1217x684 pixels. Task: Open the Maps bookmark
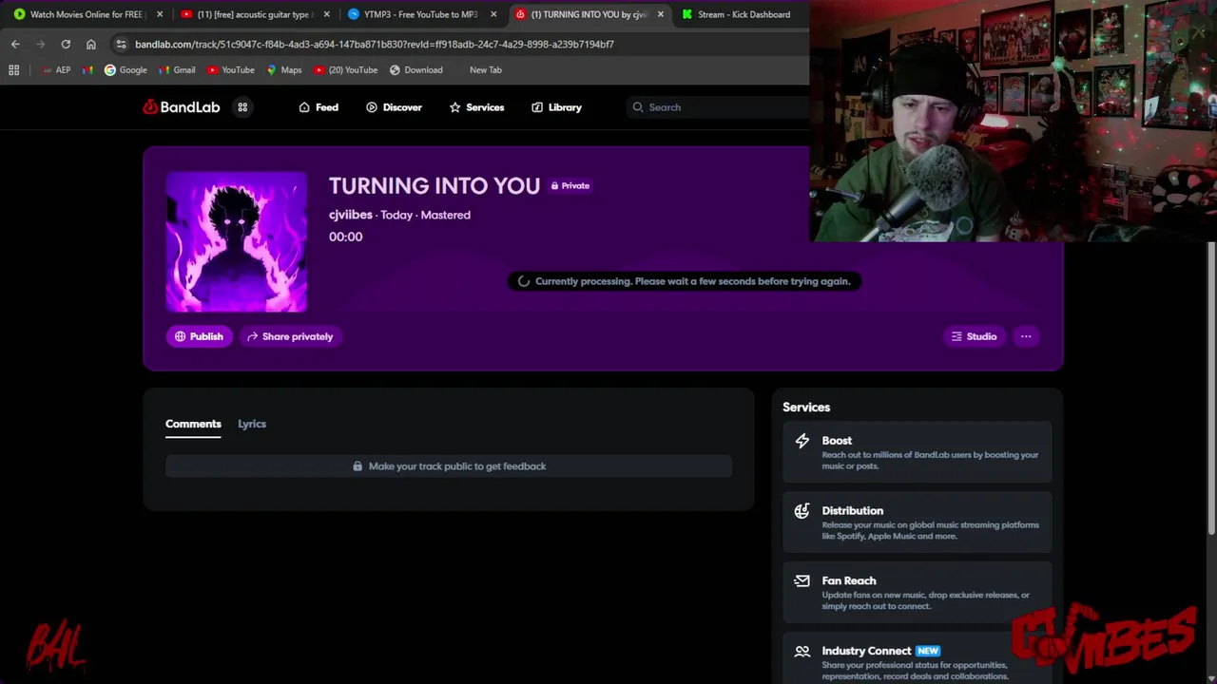click(284, 69)
